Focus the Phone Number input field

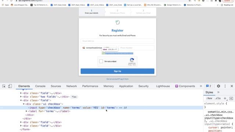coord(136,48)
